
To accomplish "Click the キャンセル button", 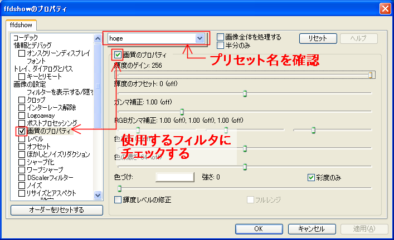I will click(x=312, y=229).
